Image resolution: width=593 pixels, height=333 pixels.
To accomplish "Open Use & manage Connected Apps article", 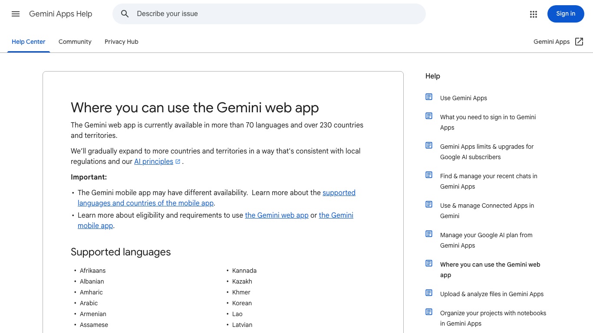I will [x=487, y=211].
